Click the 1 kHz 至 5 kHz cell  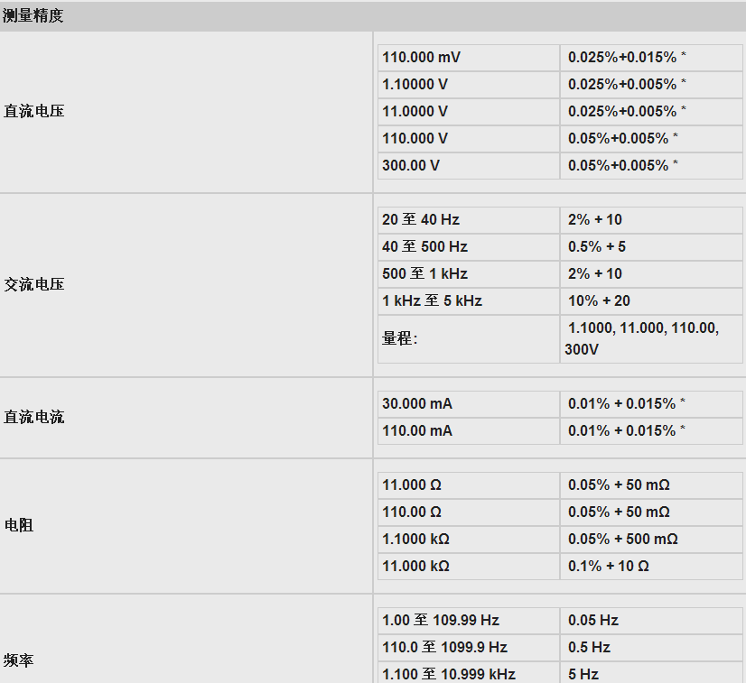[x=432, y=300]
